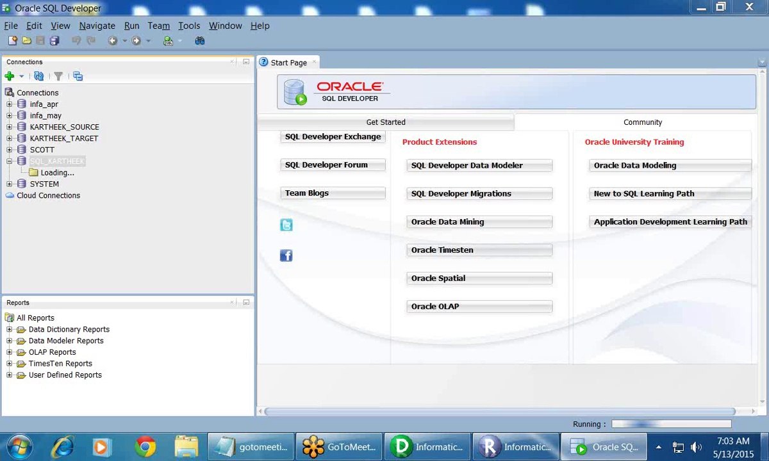This screenshot has height=461, width=769.
Task: Click the Save All toolbar icon
Action: (x=54, y=40)
